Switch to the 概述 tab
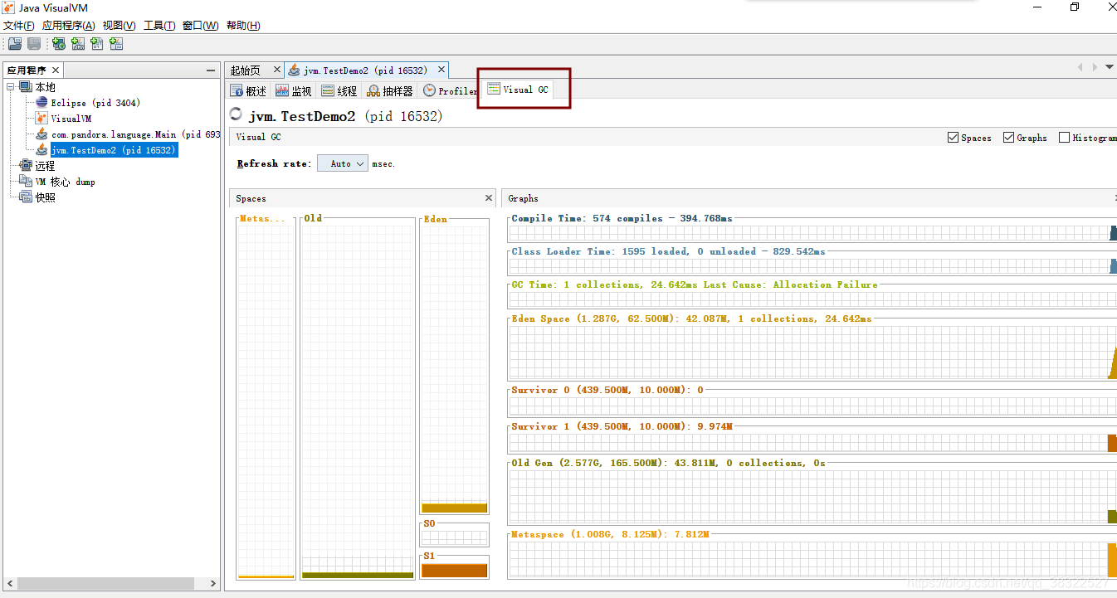The height and width of the screenshot is (598, 1117). pos(248,91)
